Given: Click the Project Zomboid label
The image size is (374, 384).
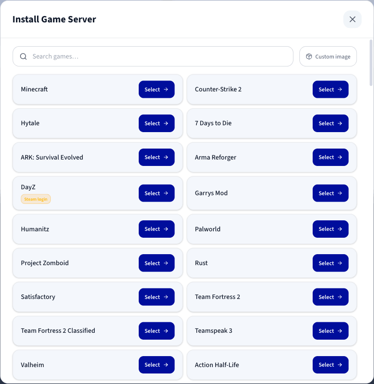Looking at the screenshot, I should click(45, 263).
